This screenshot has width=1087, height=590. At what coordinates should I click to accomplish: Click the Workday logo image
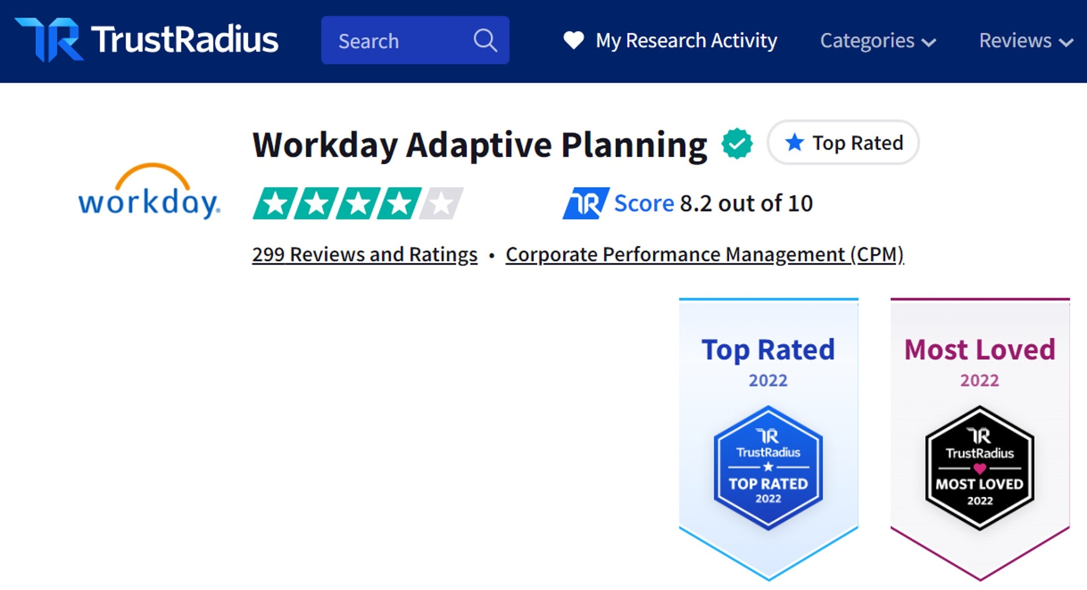pos(149,192)
